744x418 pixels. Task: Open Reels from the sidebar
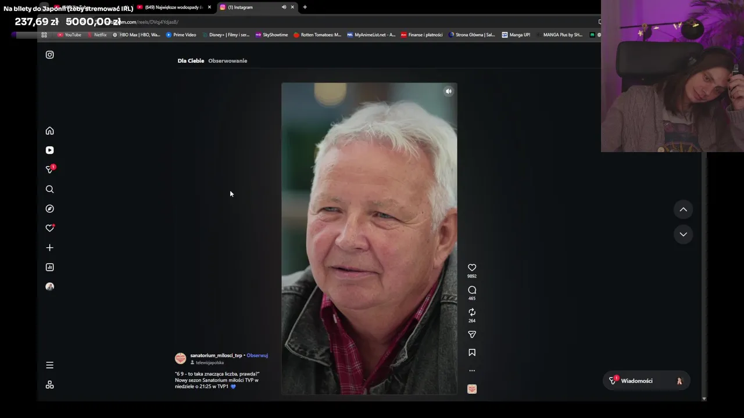pyautogui.click(x=49, y=150)
